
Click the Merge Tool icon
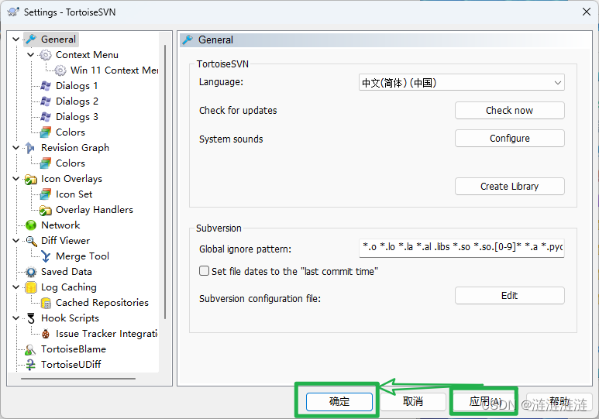(46, 256)
